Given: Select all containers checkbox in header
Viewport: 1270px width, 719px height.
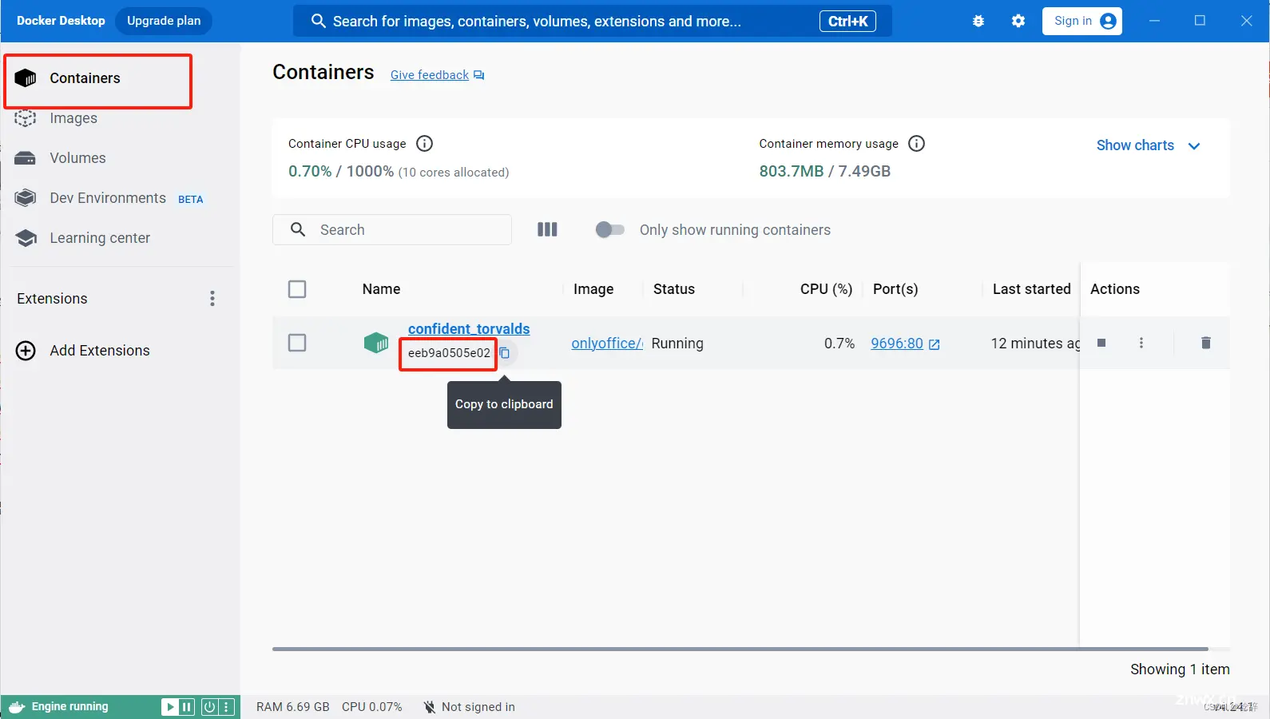Looking at the screenshot, I should (x=297, y=289).
